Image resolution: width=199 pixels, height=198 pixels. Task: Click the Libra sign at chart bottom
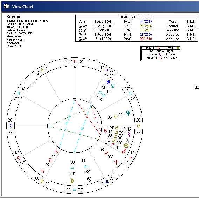coord(74,190)
